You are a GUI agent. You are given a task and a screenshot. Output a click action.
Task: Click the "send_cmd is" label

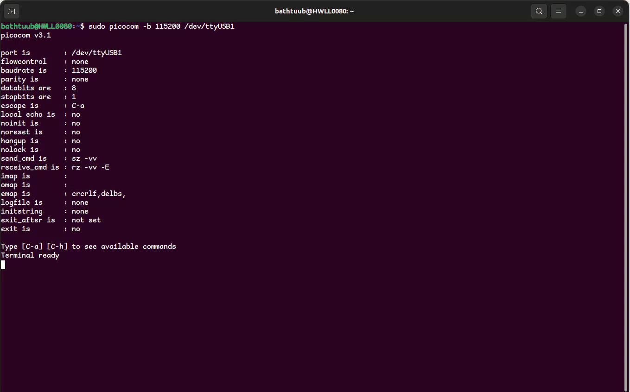[x=24, y=158]
